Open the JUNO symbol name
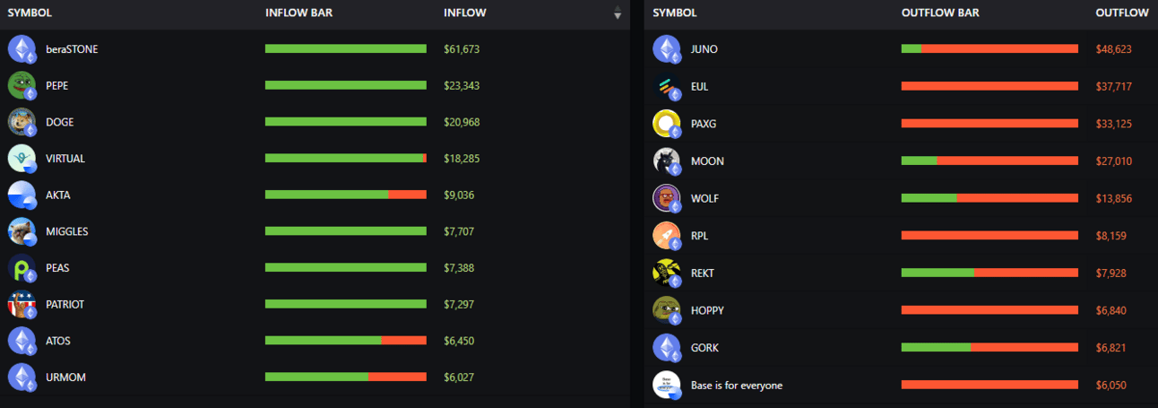 click(x=704, y=49)
